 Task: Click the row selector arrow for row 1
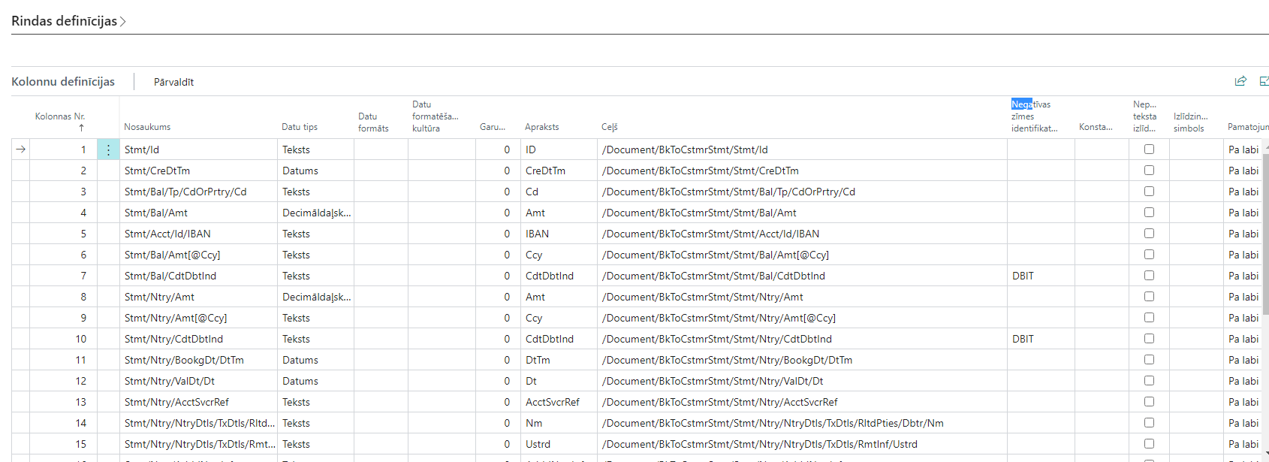pyautogui.click(x=21, y=149)
